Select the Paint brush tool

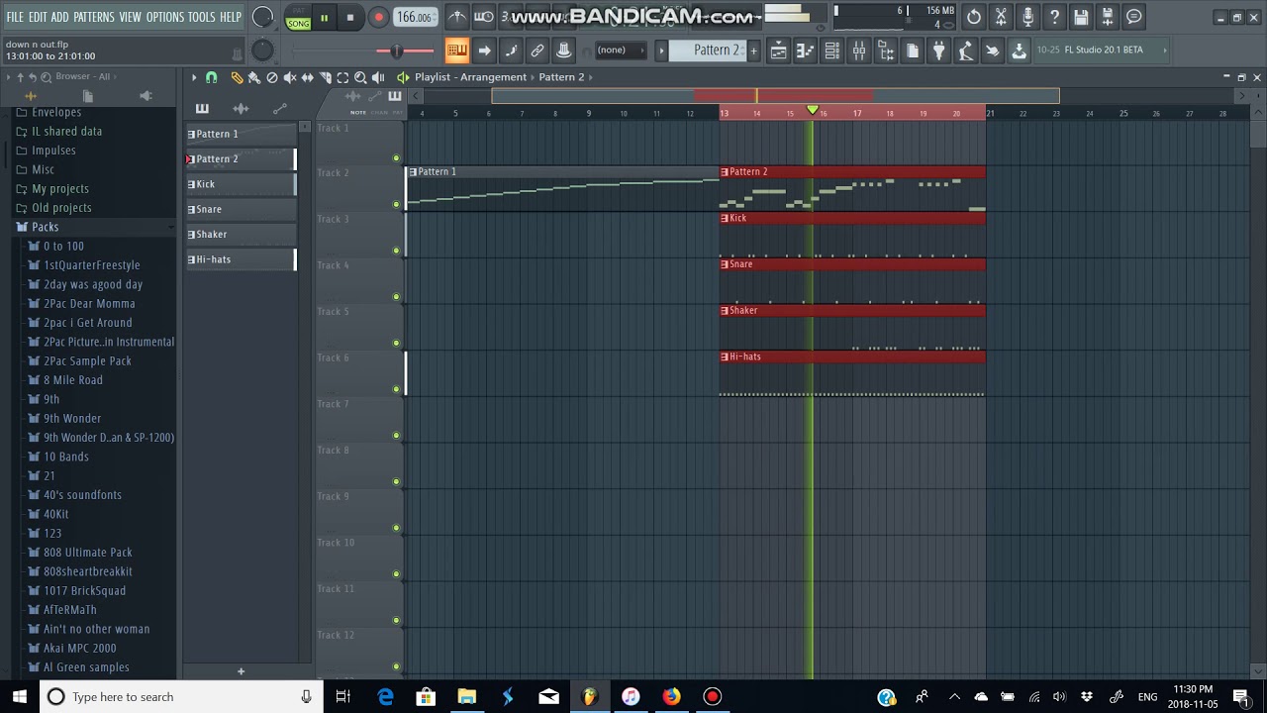tap(254, 77)
